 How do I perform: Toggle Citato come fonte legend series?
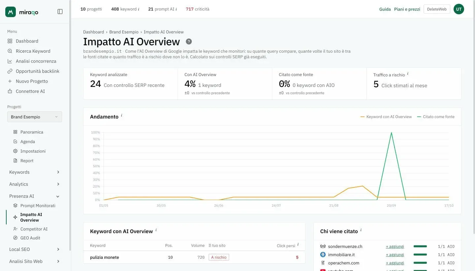pos(436,117)
